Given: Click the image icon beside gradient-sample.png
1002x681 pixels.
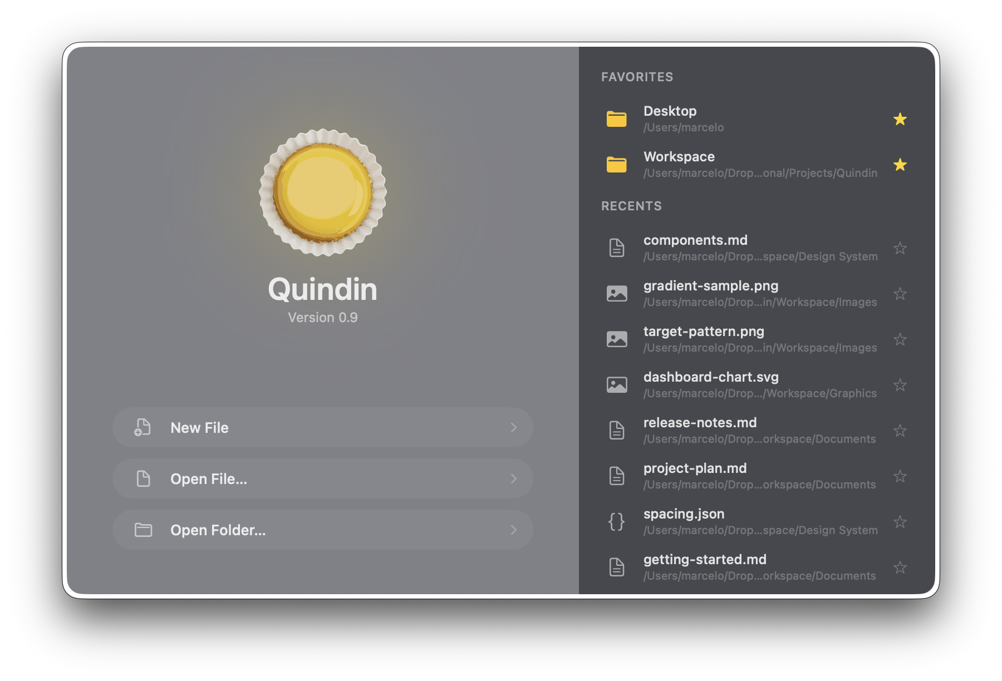Looking at the screenshot, I should click(x=616, y=293).
